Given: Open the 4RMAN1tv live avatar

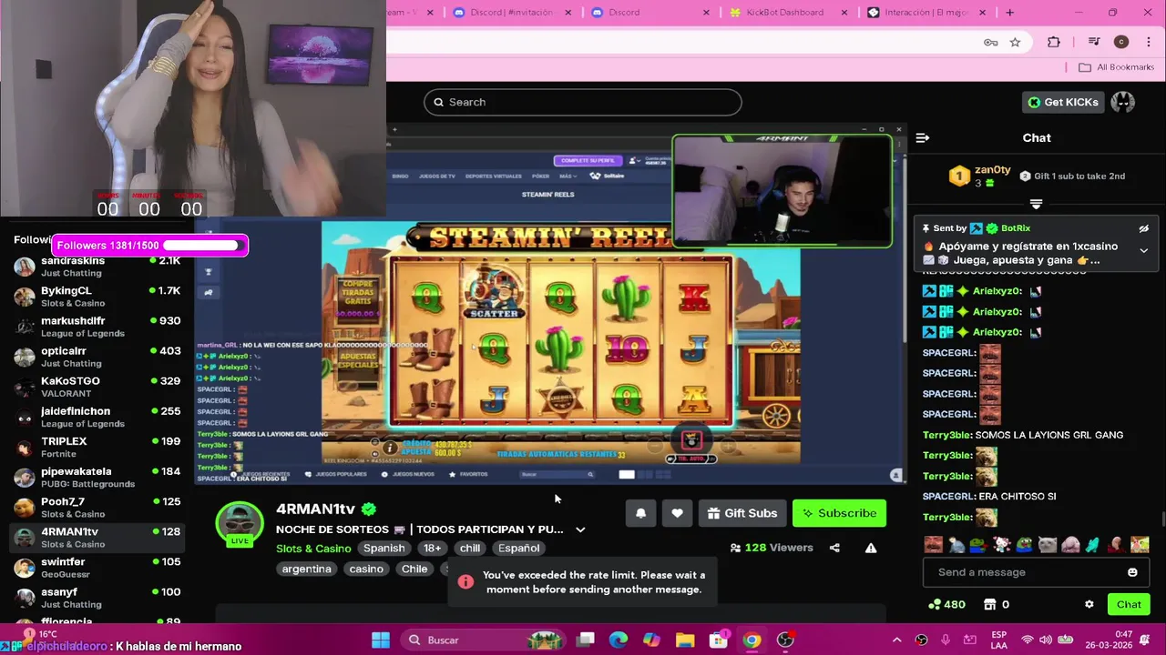Looking at the screenshot, I should tap(239, 523).
